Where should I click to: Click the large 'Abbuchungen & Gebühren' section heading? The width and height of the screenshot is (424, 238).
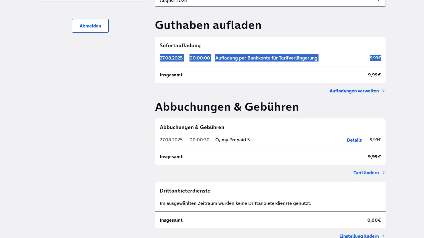click(x=227, y=107)
